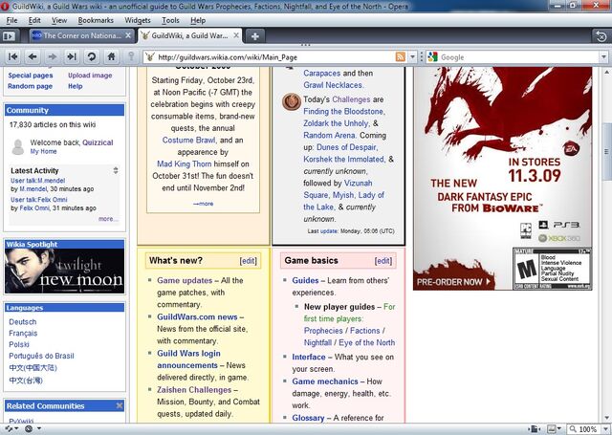
Task: Click the wand password manager icon
Action: point(131,57)
